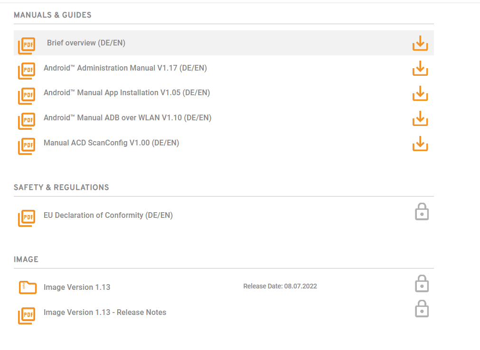Open Manual ACD ScanConfig V1.00 link

(x=111, y=143)
